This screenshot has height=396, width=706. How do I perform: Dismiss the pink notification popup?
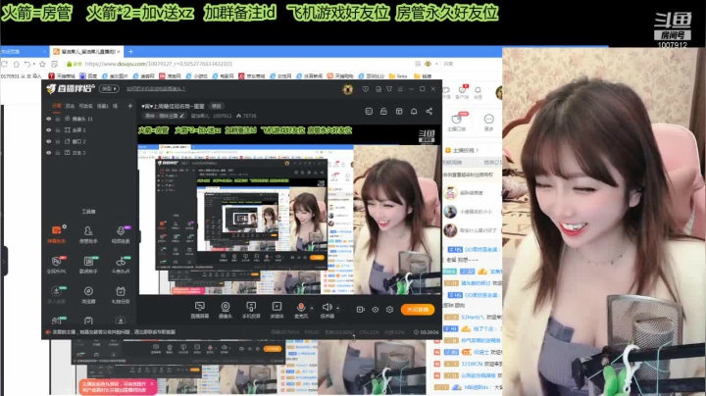tap(152, 383)
